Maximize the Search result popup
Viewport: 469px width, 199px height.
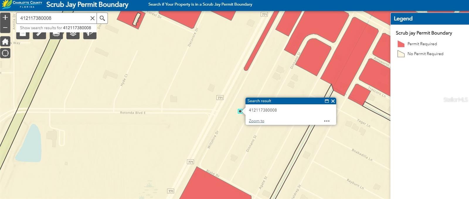click(x=327, y=101)
